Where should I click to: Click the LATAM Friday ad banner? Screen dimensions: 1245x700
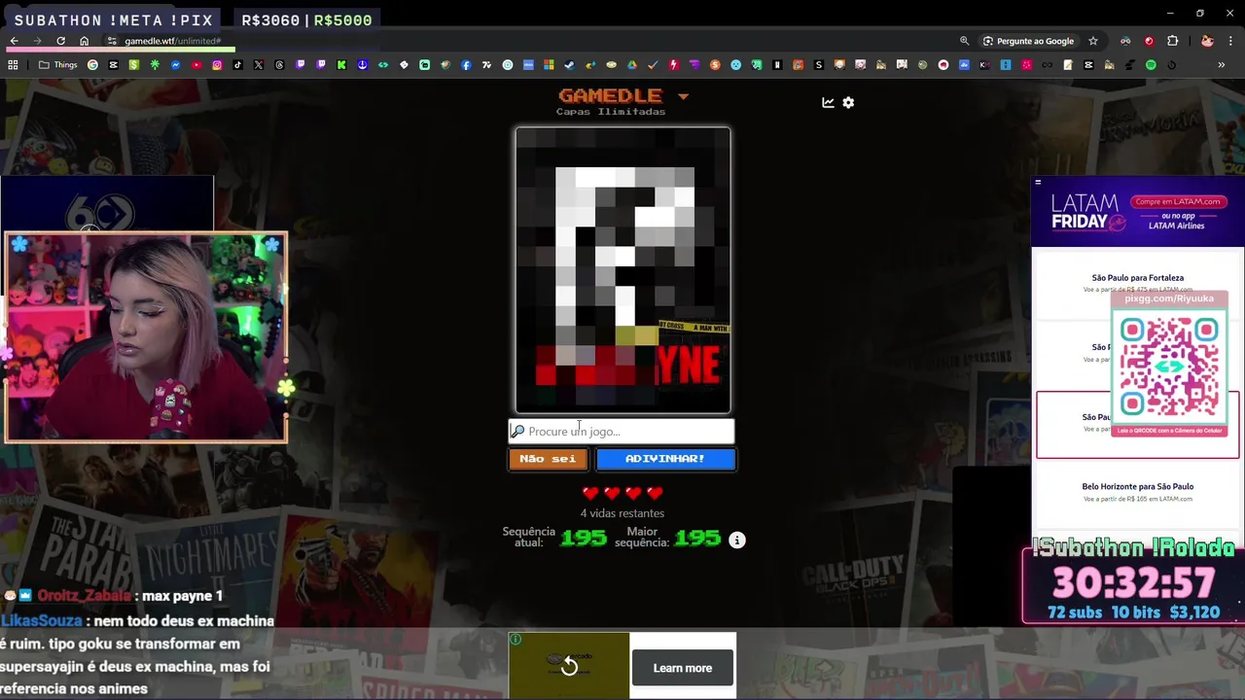1137,212
